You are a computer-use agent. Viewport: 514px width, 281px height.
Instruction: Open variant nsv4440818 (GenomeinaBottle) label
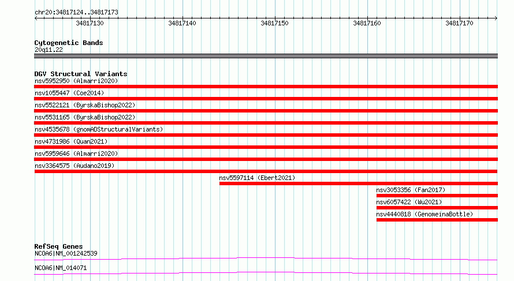pos(424,214)
